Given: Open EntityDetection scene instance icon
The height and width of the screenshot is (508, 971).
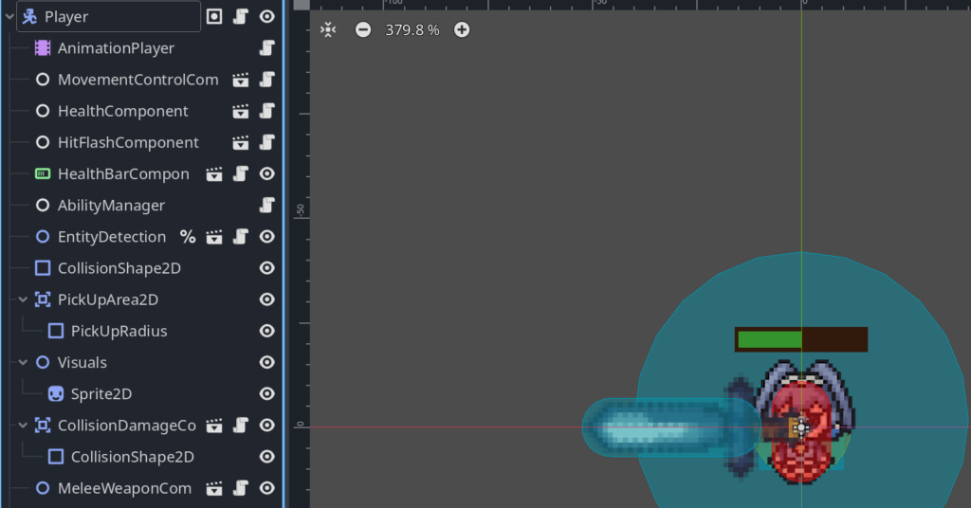Looking at the screenshot, I should point(214,237).
